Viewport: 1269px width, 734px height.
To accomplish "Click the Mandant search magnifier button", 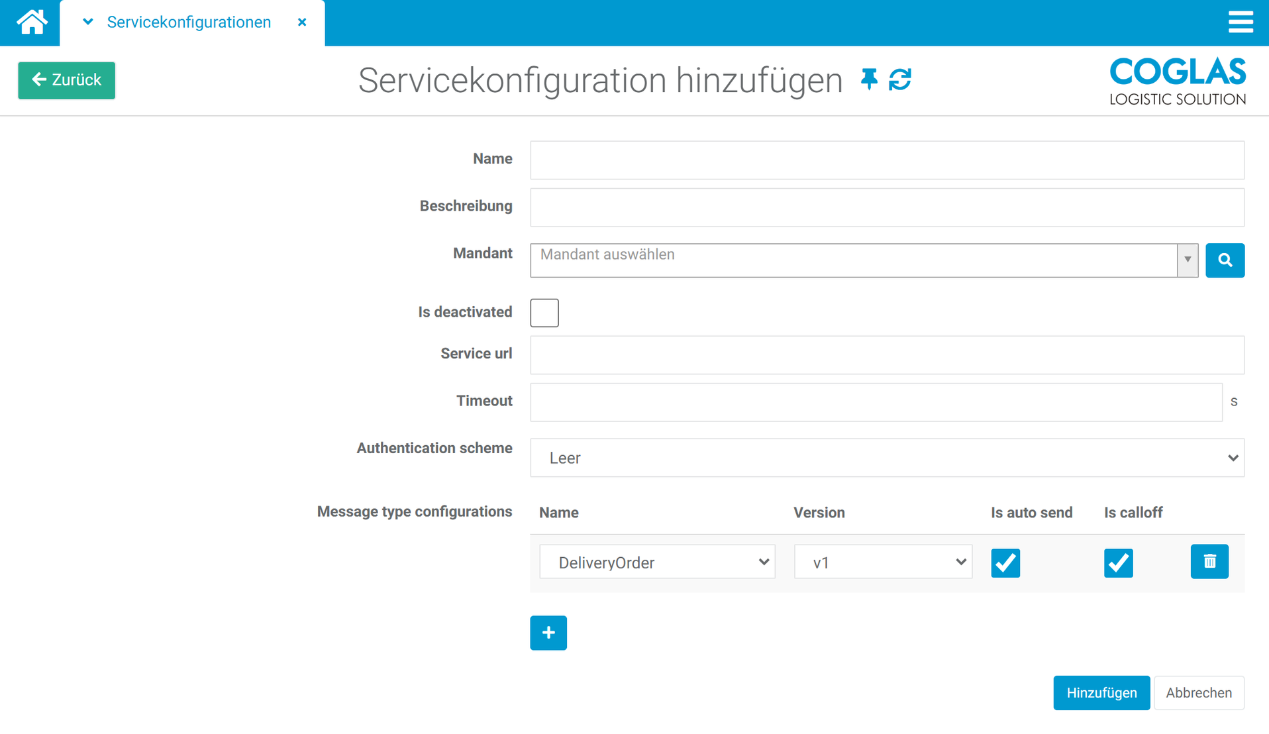I will (1225, 260).
